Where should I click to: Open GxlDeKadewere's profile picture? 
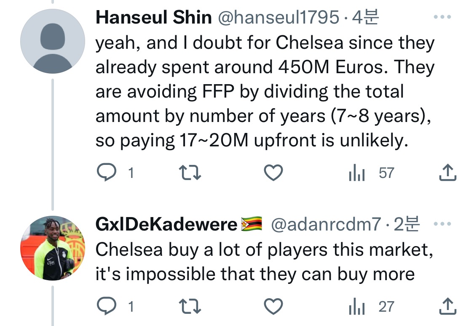(53, 248)
